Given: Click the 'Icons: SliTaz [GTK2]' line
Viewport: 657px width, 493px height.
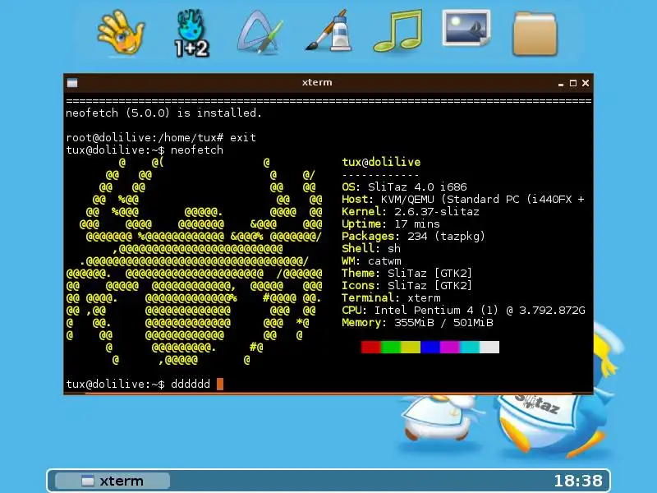Looking at the screenshot, I should coord(407,285).
